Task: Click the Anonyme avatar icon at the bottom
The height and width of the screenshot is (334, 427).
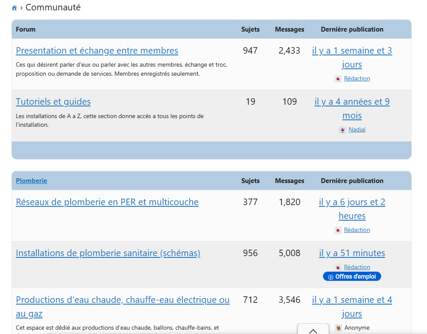Action: point(338,328)
